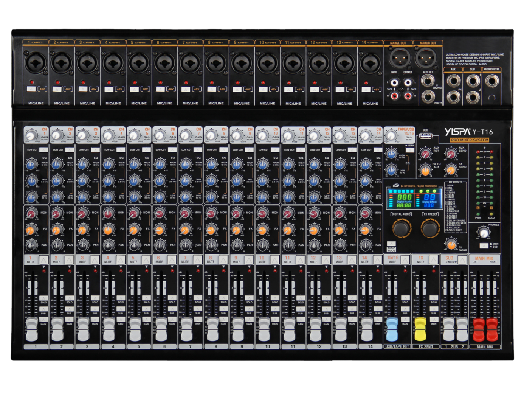Click the PHONES level knob

pos(483,232)
